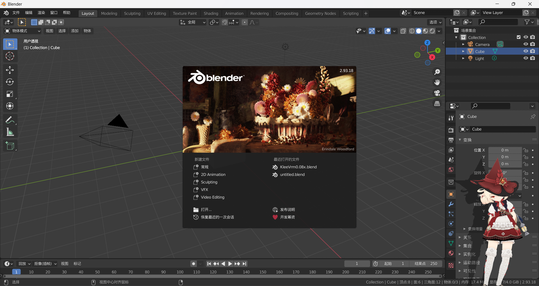The width and height of the screenshot is (539, 286).
Task: Open the shading options dropdown arrow
Action: pyautogui.click(x=439, y=31)
